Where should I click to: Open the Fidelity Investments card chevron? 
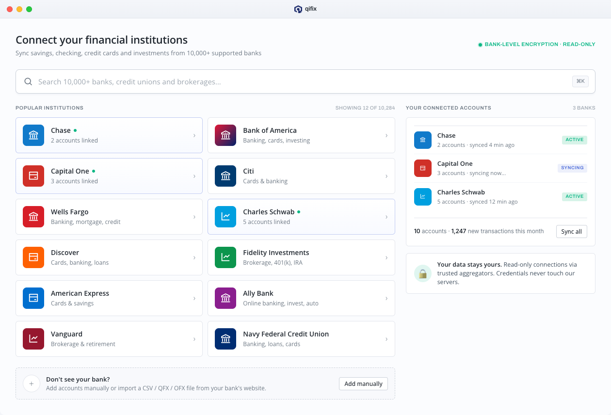[386, 257]
